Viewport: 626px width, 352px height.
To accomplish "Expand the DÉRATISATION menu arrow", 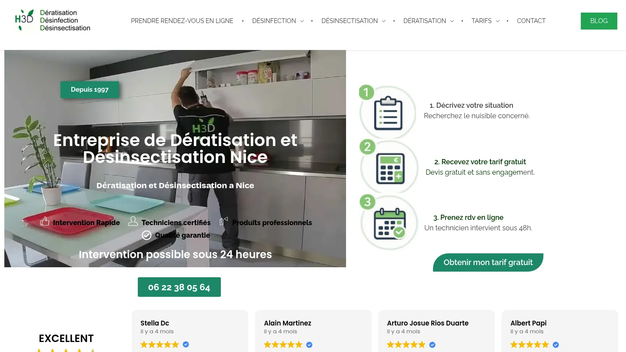I will click(x=452, y=21).
